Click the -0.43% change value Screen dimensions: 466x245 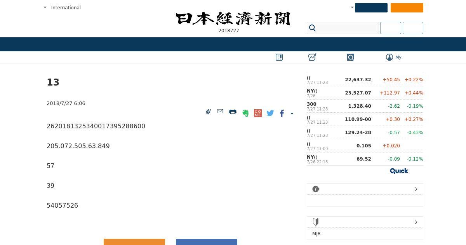click(415, 133)
